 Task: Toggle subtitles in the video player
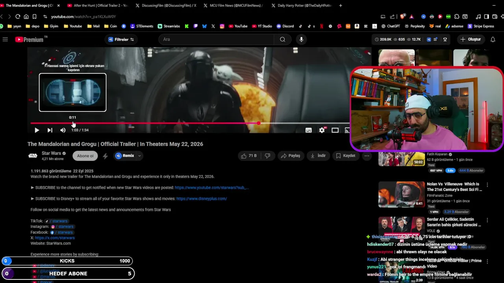click(x=308, y=130)
